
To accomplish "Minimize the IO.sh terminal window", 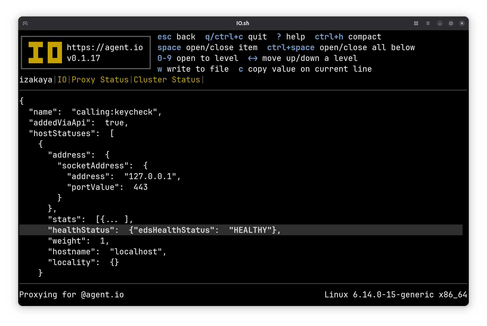I will click(440, 23).
